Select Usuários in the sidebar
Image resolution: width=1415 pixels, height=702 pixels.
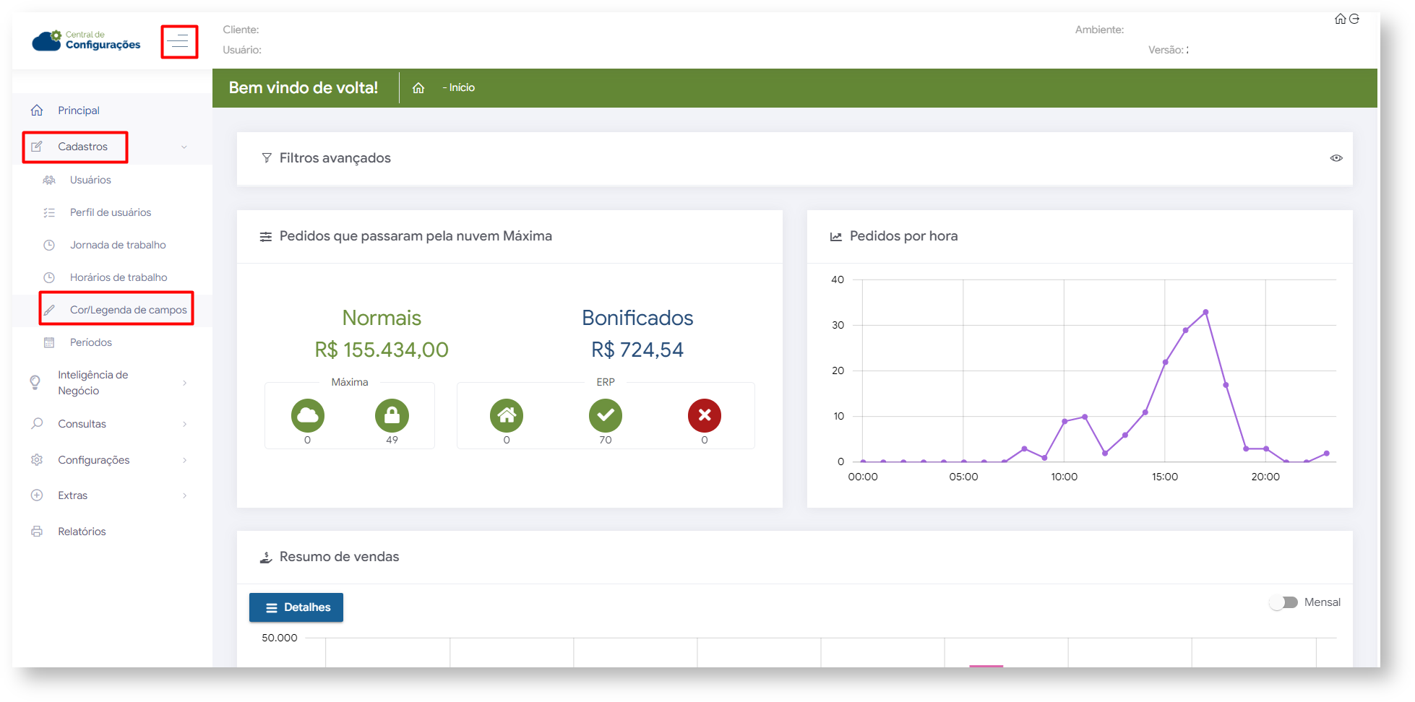click(90, 180)
